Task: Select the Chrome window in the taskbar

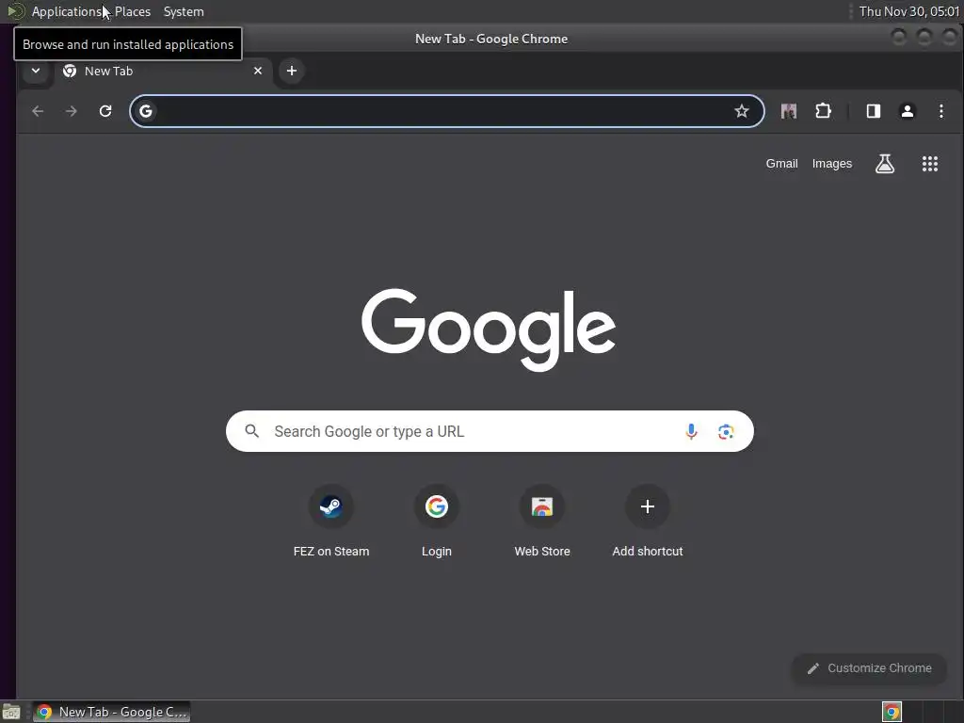Action: tap(111, 712)
